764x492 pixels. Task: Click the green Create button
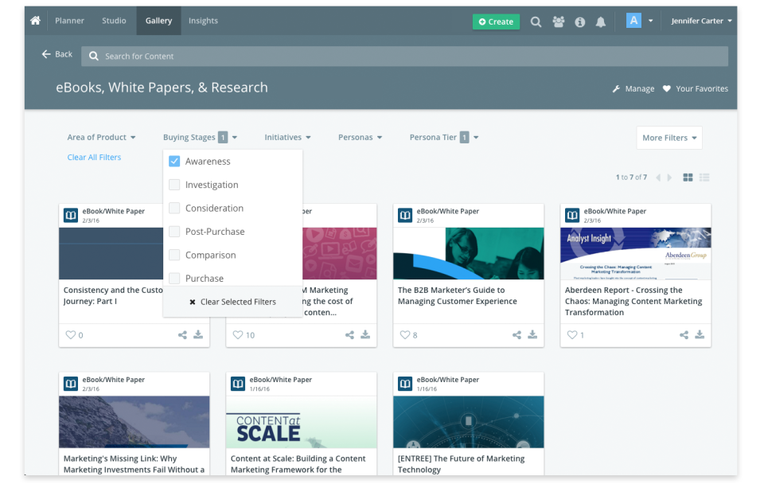tap(496, 21)
